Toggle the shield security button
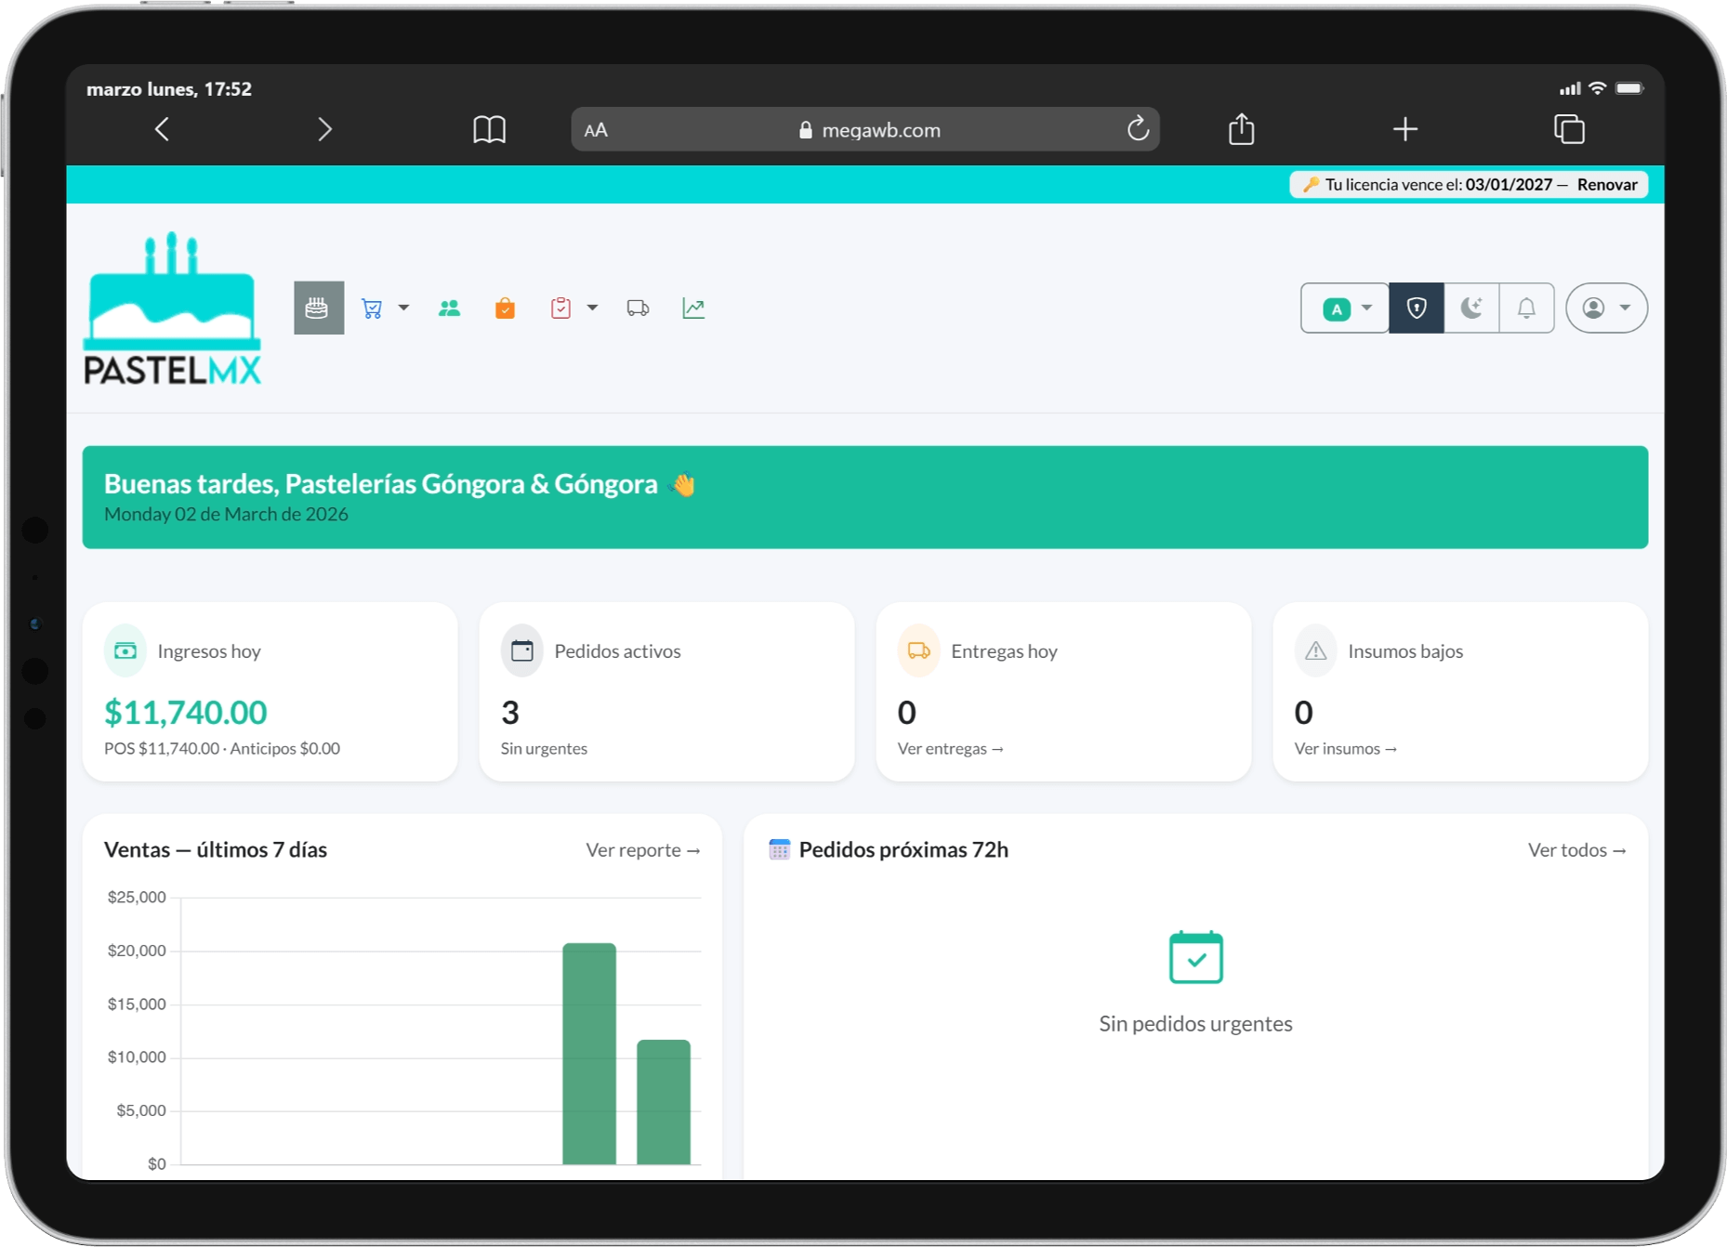Image resolution: width=1727 pixels, height=1247 pixels. click(x=1417, y=308)
